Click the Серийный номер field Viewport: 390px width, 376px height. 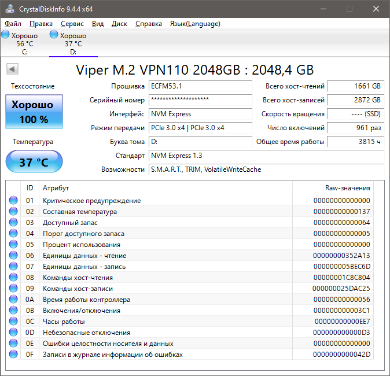pos(200,100)
